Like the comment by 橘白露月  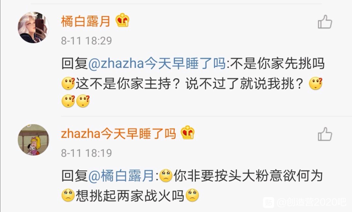tap(325, 22)
